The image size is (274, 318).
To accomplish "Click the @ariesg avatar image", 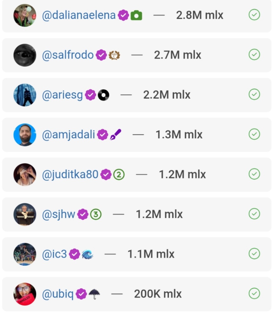I will click(25, 95).
